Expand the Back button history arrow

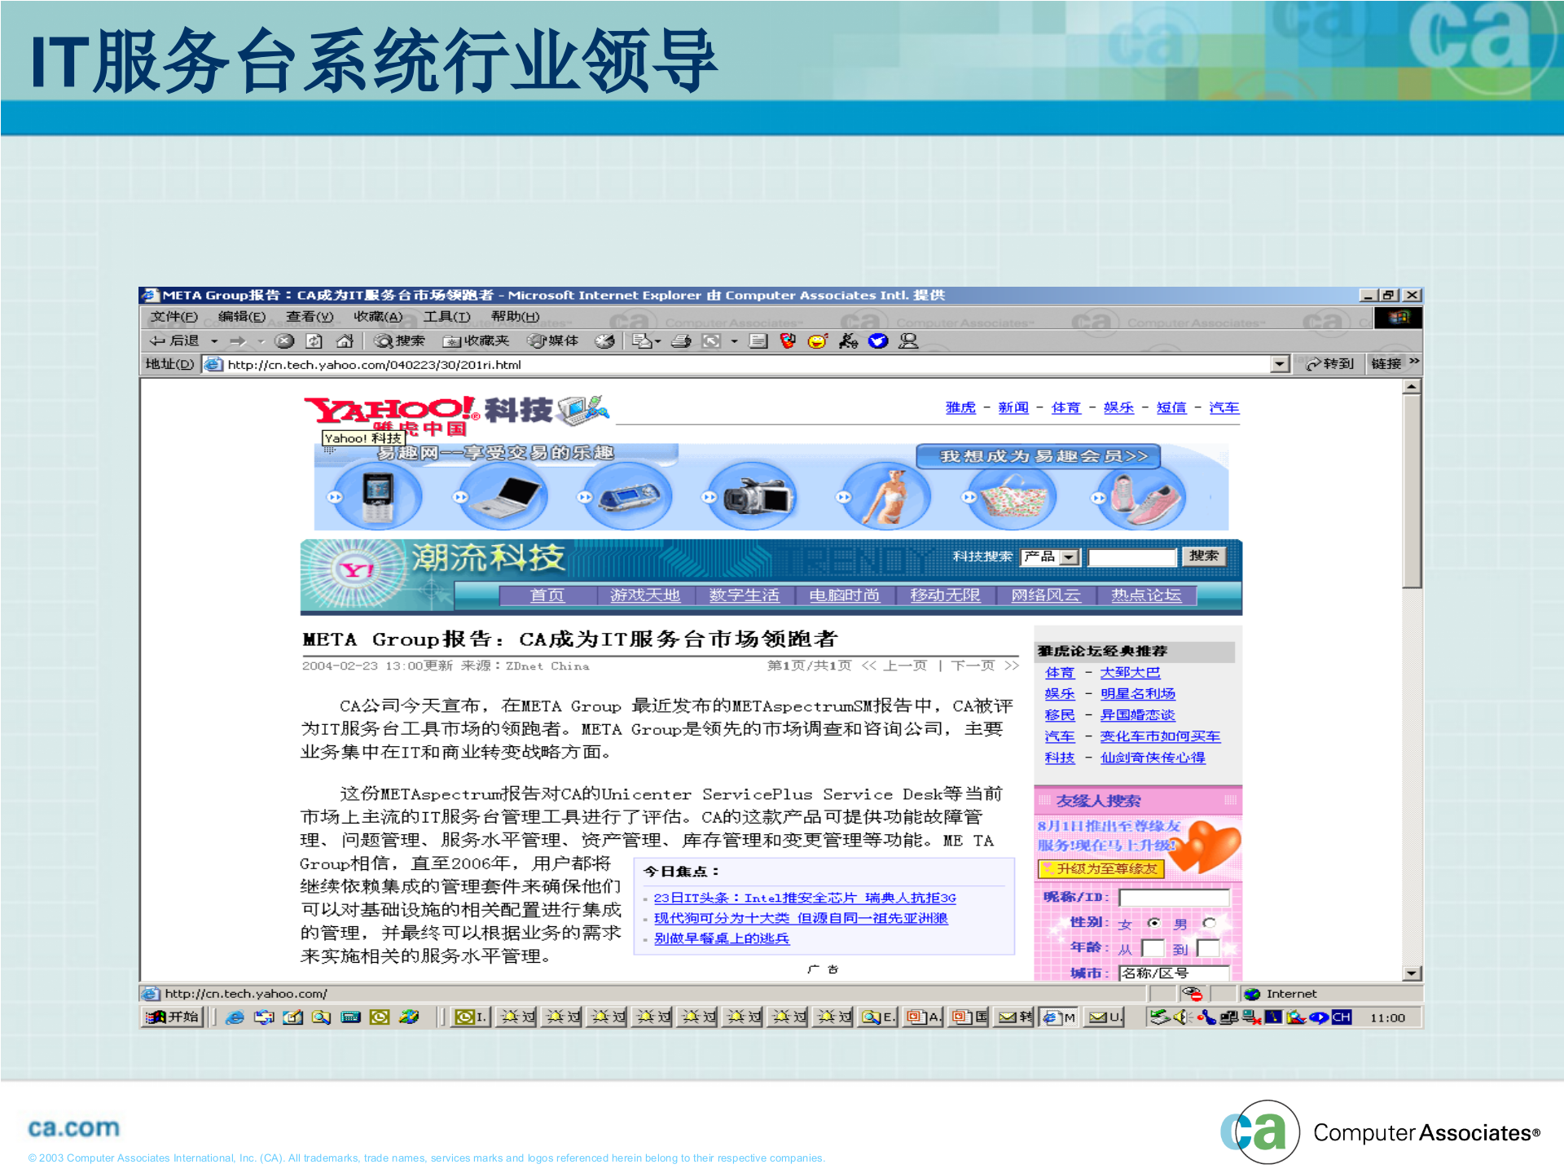click(213, 340)
